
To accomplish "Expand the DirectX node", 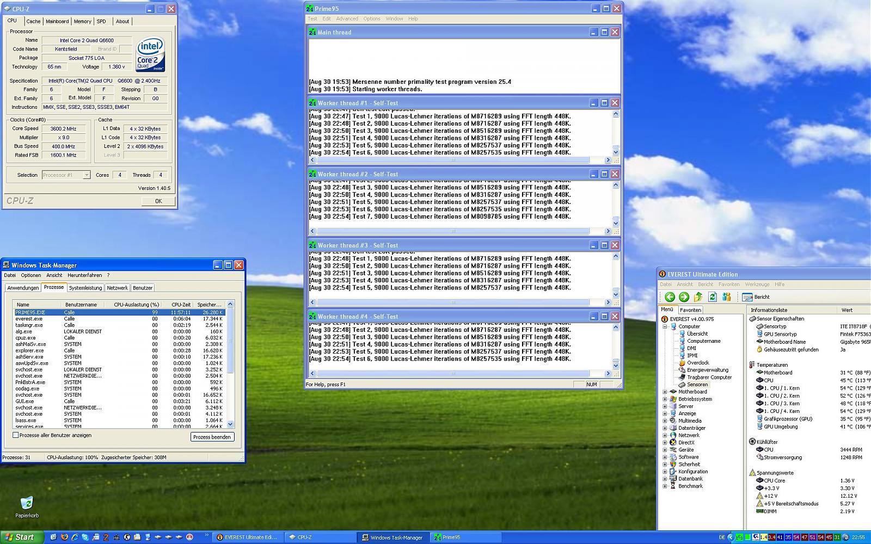I will click(665, 442).
